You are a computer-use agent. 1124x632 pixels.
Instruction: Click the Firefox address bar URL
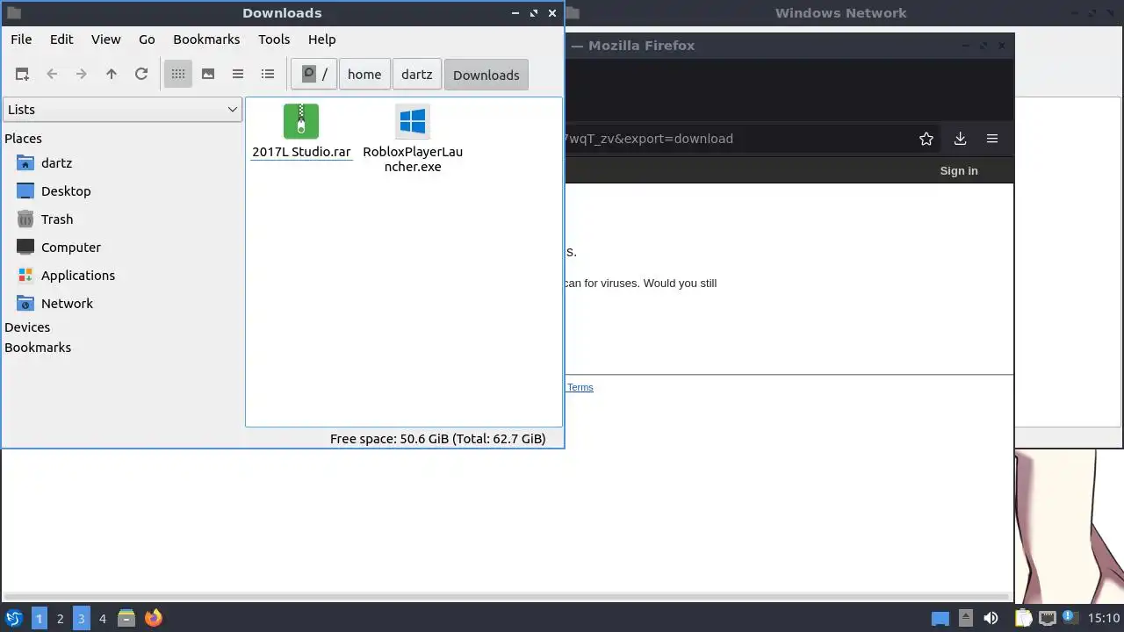point(648,139)
